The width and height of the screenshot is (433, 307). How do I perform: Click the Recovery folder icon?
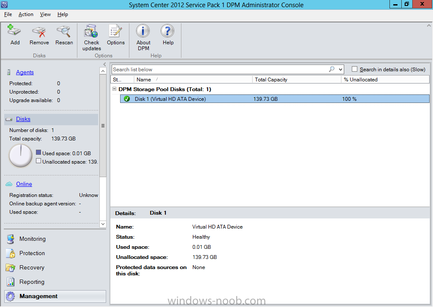pos(11,268)
